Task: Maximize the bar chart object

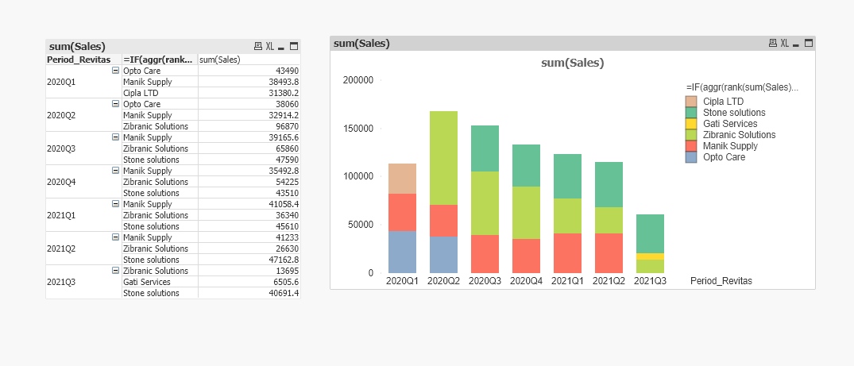Action: pyautogui.click(x=808, y=43)
